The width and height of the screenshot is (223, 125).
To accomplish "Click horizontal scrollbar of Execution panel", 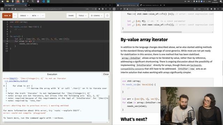I will pyautogui.click(x=48, y=122).
